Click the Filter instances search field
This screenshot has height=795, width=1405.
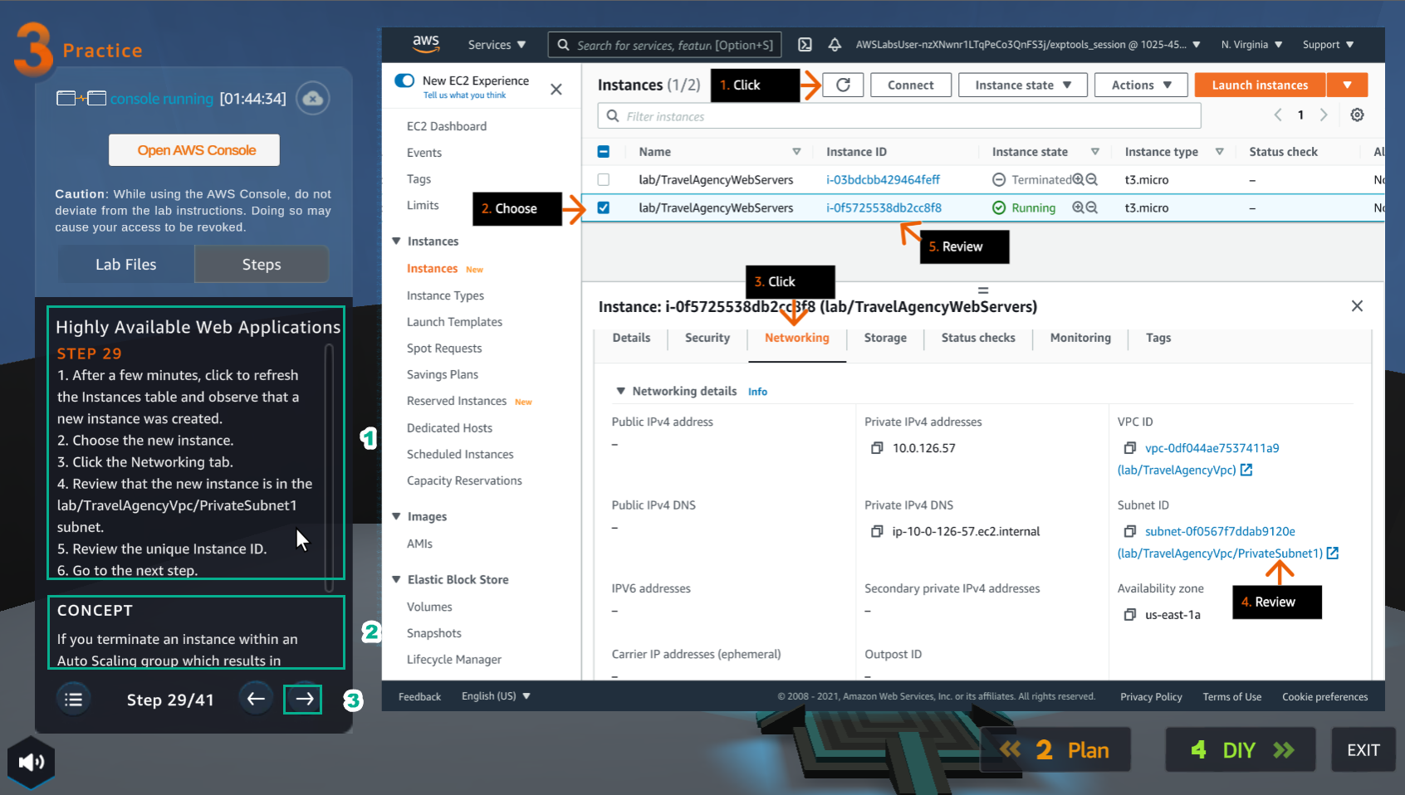899,116
